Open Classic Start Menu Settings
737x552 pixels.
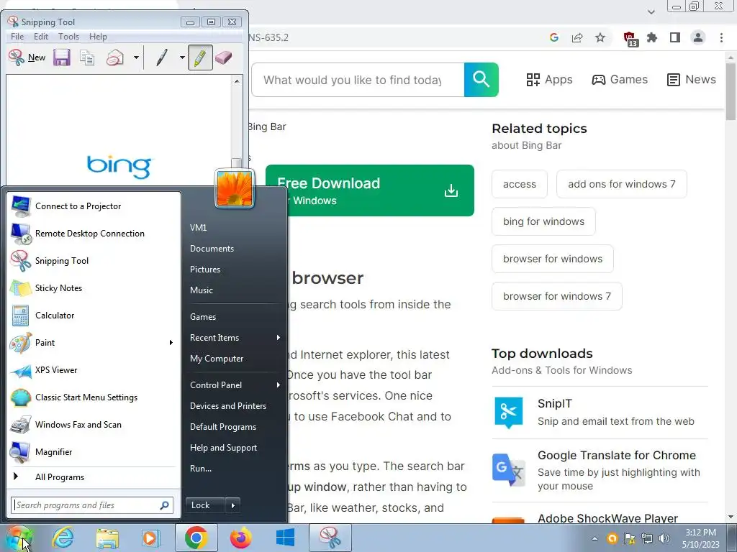(93, 397)
